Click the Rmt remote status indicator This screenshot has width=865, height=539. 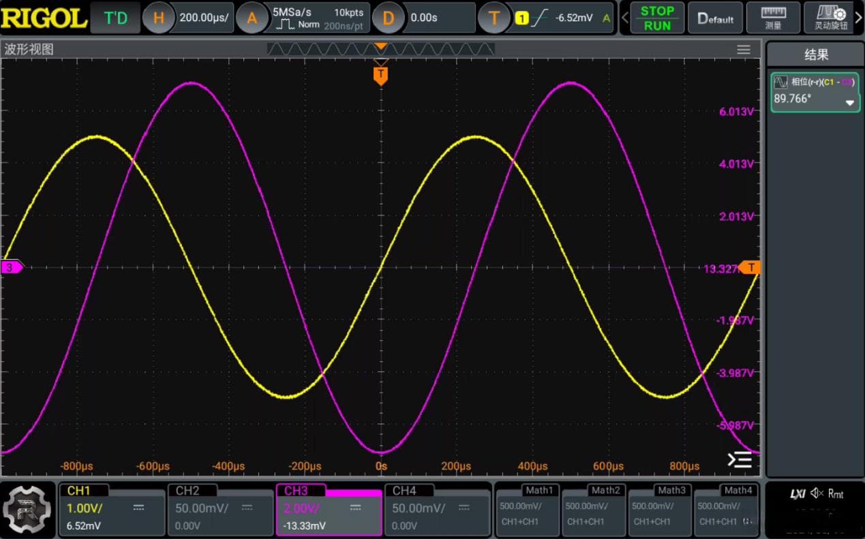(x=836, y=493)
